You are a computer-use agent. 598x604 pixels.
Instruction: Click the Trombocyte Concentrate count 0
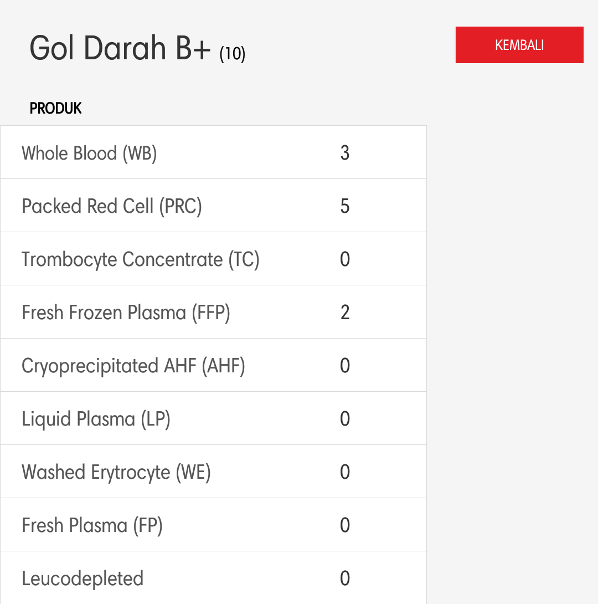point(345,259)
